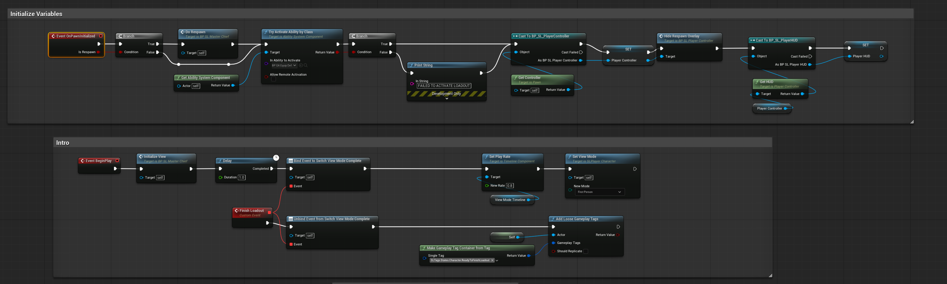Click the Hide Respawn Overlay node icon

coord(661,36)
